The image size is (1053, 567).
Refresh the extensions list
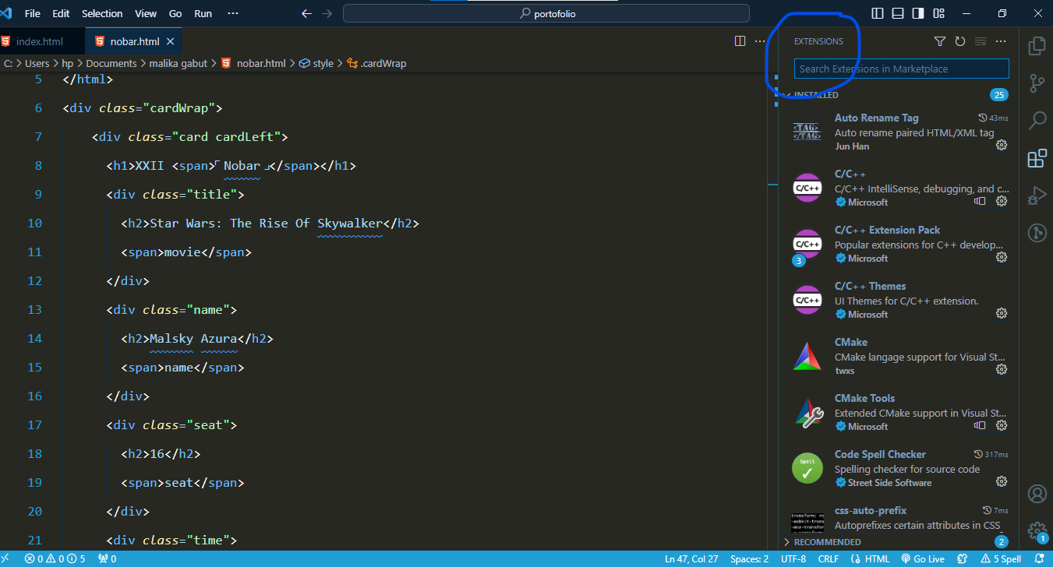[959, 41]
